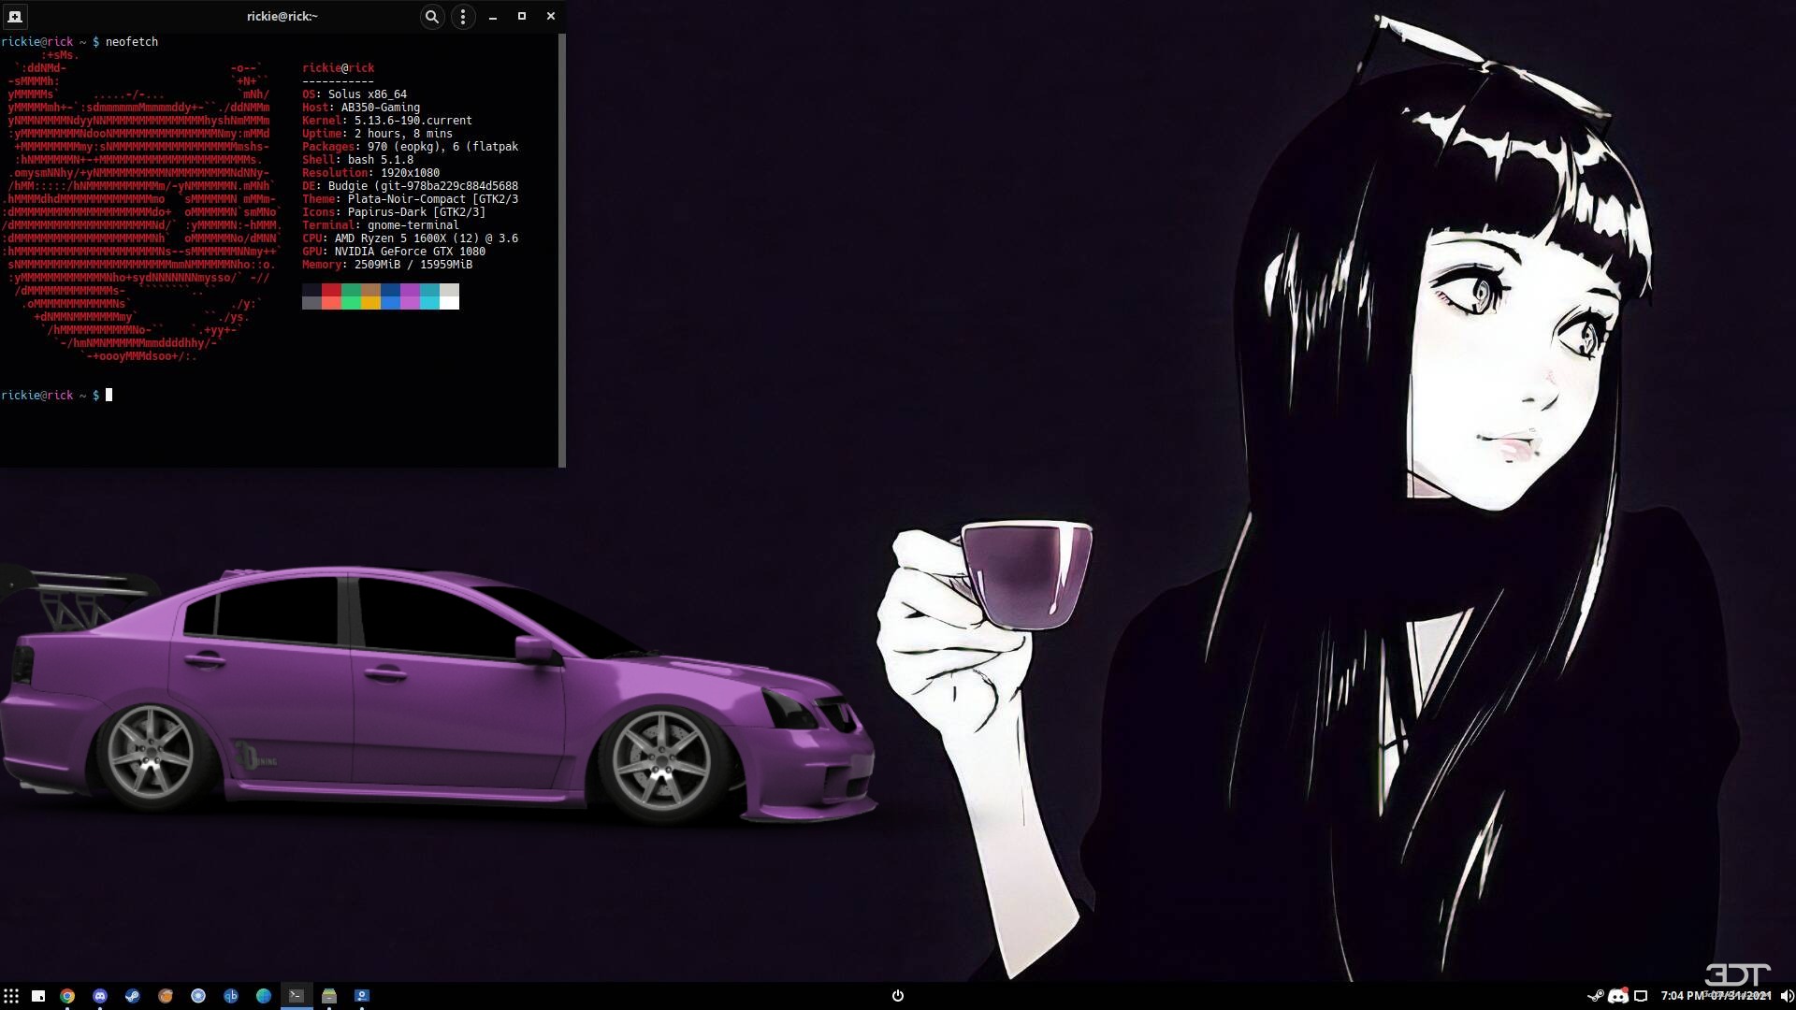Click the terminal scrollbar
This screenshot has width=1796, height=1010.
click(x=561, y=251)
